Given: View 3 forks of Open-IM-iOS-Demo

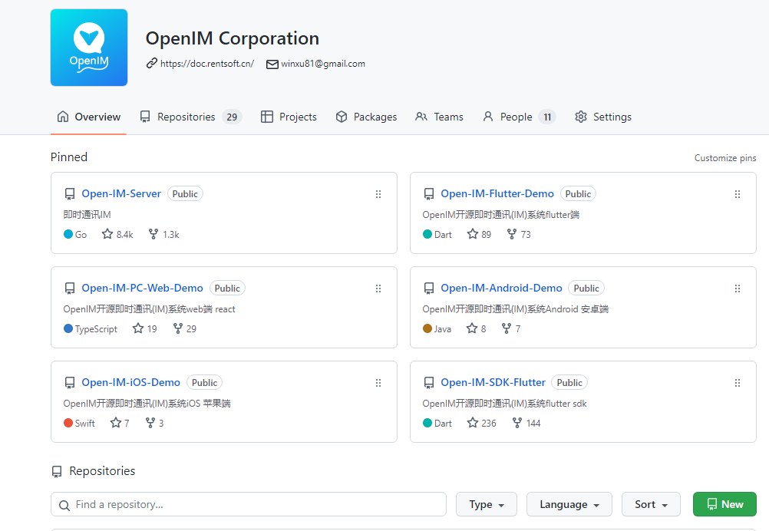Looking at the screenshot, I should coord(154,423).
